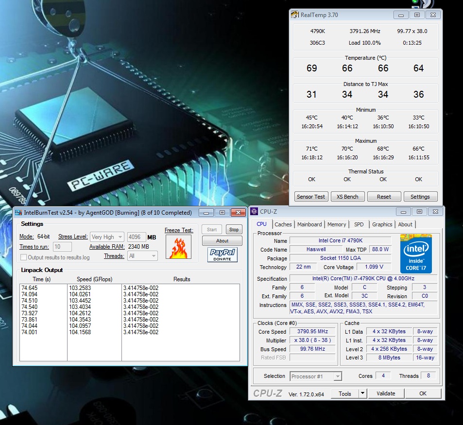Image resolution: width=463 pixels, height=425 pixels.
Task: Click the Name field Intel Core i7 4790K
Action: (340, 240)
